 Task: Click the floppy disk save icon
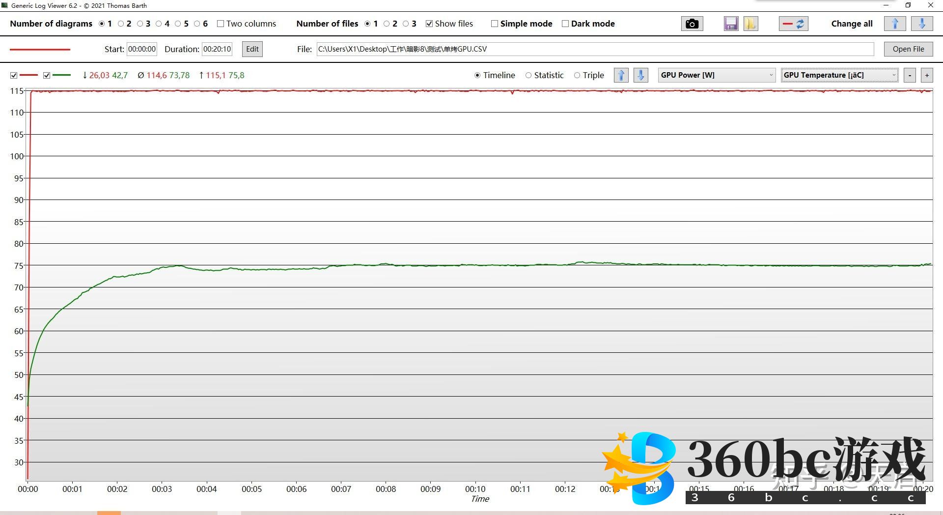pyautogui.click(x=731, y=24)
